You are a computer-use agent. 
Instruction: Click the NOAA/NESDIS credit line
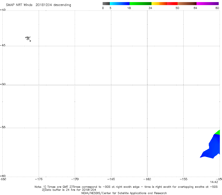124,193
